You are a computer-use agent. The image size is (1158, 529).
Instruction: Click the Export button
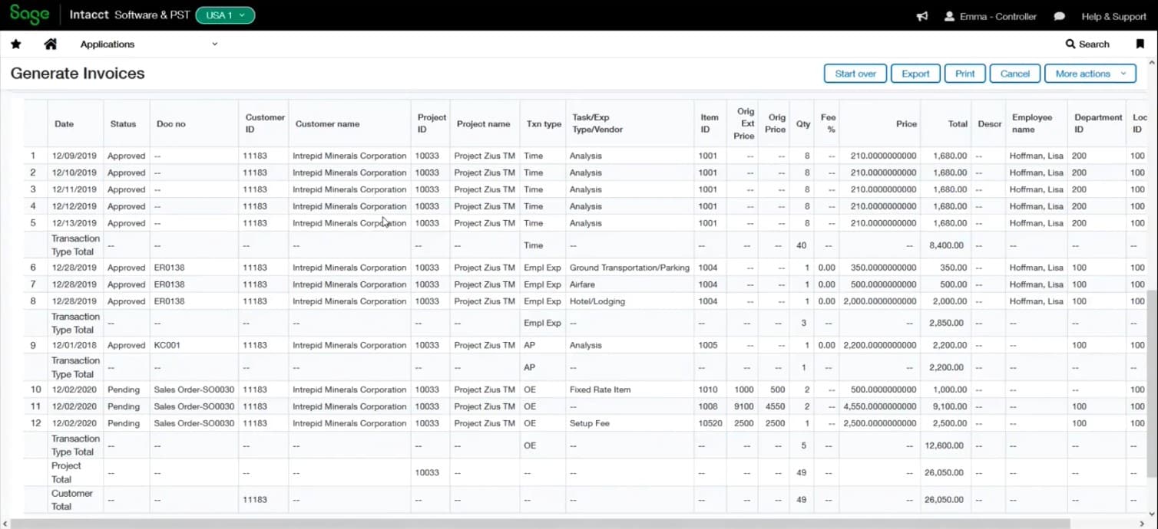pyautogui.click(x=915, y=74)
